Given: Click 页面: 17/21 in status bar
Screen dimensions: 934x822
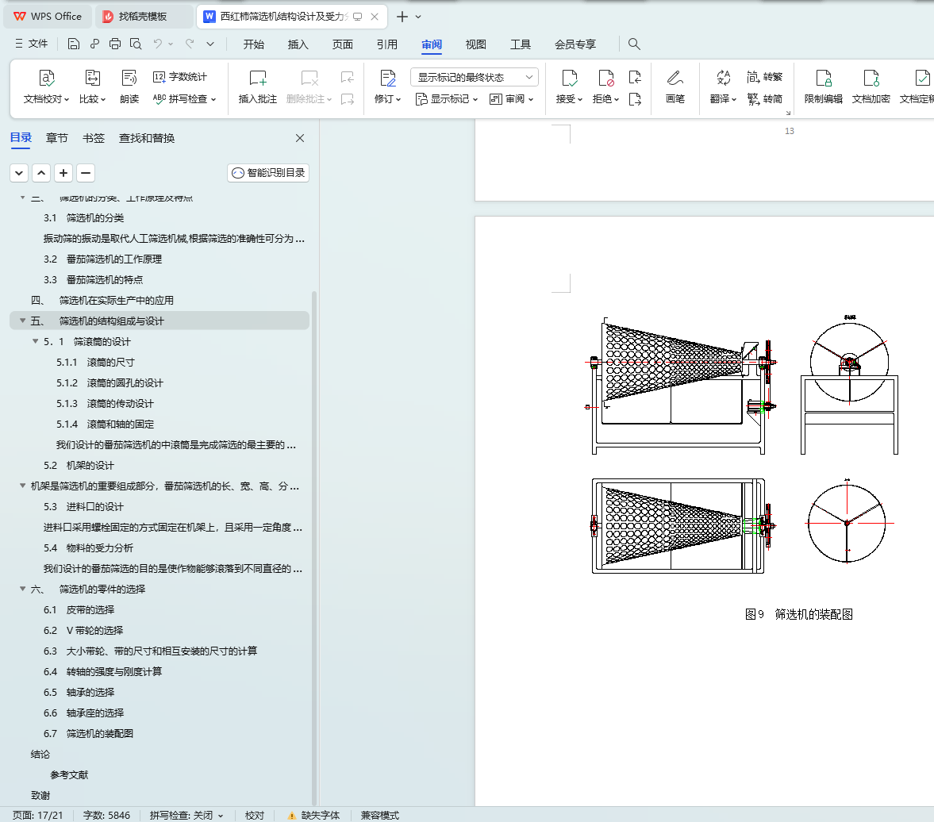Looking at the screenshot, I should coord(37,815).
